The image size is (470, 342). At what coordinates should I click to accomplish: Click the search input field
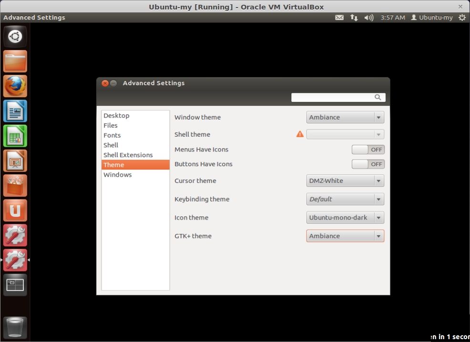pos(338,97)
